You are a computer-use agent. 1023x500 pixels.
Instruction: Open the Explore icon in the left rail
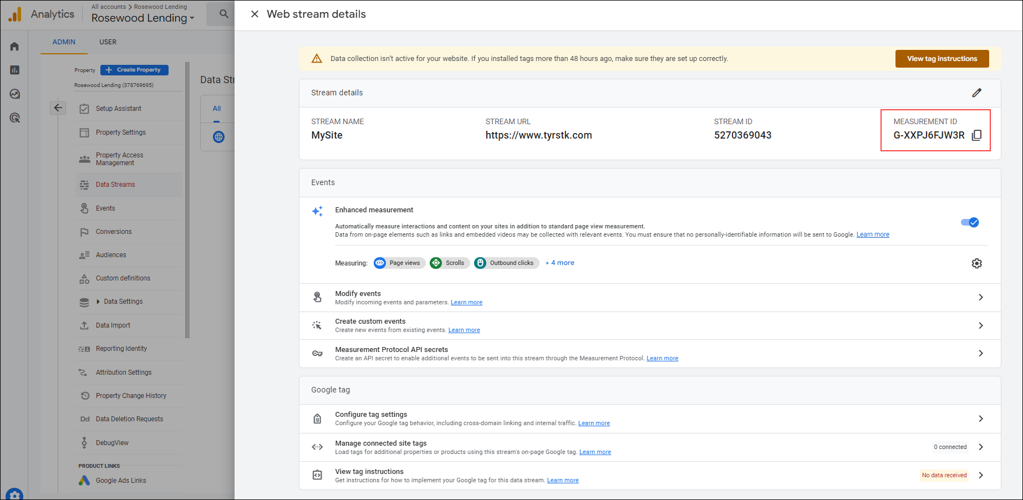point(14,94)
